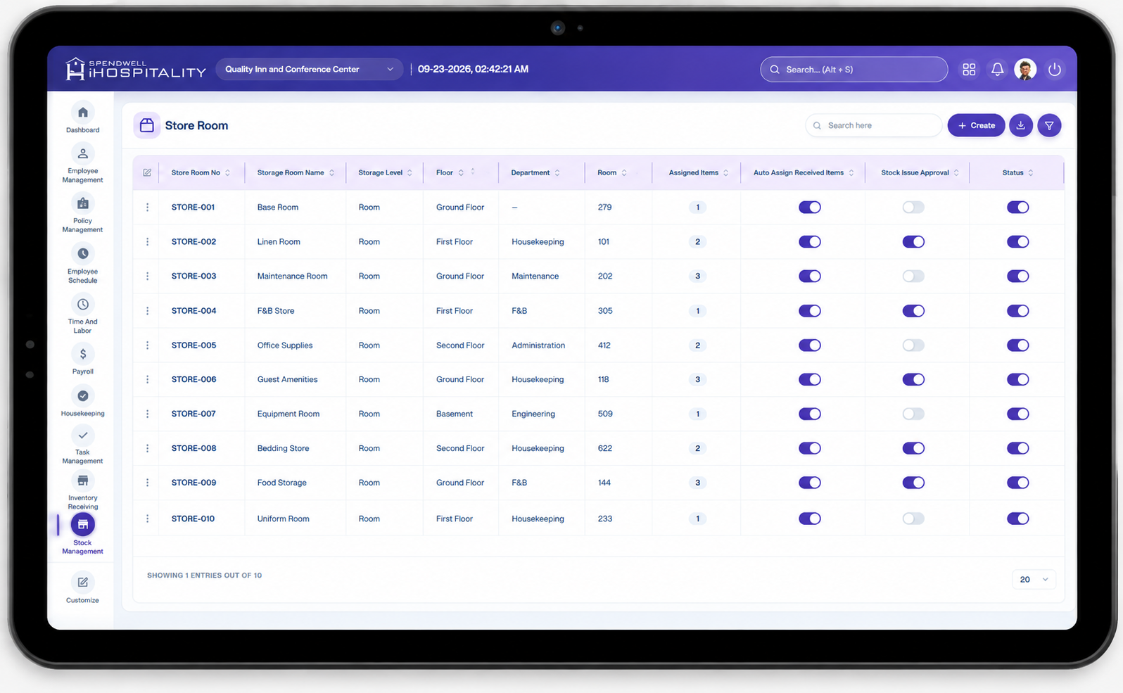Open row actions menu for STORE-006
The height and width of the screenshot is (693, 1123).
point(147,380)
